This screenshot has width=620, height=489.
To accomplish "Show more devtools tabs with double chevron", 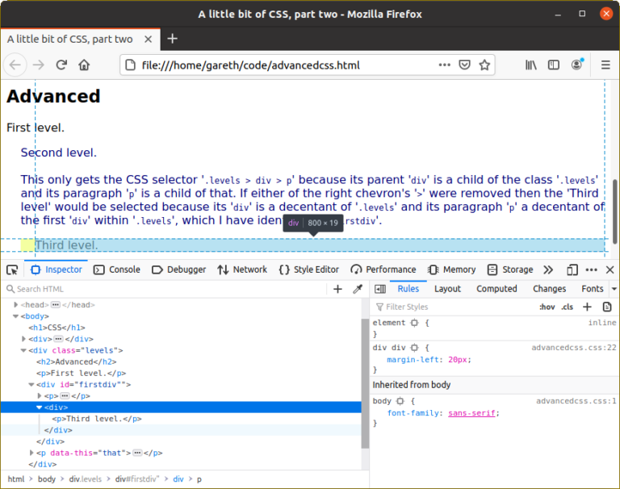I will point(548,270).
